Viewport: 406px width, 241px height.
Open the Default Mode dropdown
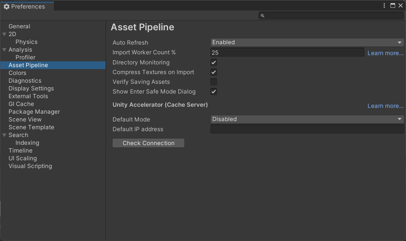click(307, 119)
